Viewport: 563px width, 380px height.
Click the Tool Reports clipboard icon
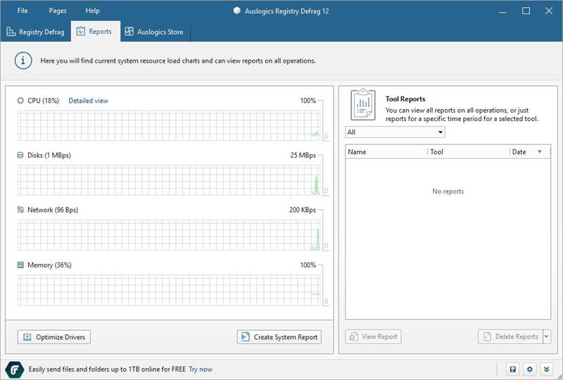tap(362, 106)
